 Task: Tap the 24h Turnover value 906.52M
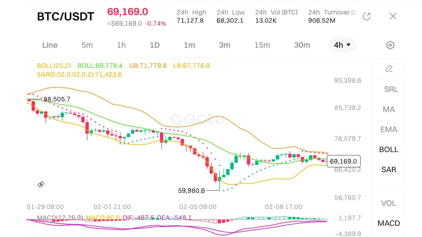click(322, 20)
